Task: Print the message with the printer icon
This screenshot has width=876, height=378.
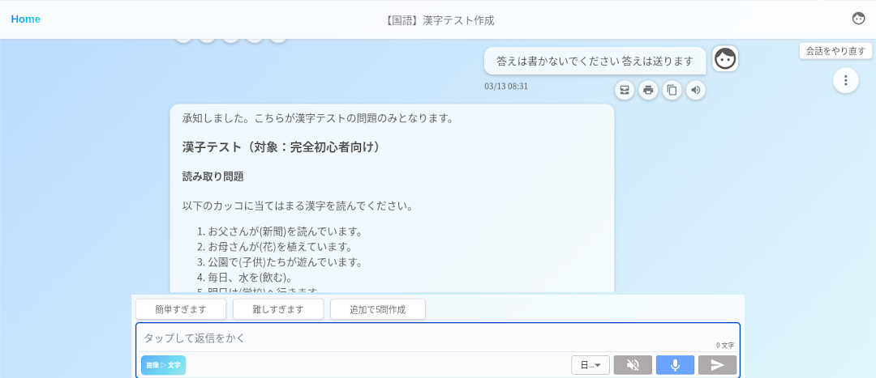Action: tap(648, 90)
